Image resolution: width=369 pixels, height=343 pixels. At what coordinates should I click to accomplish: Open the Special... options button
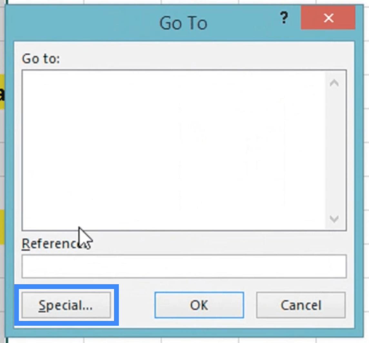pos(66,305)
